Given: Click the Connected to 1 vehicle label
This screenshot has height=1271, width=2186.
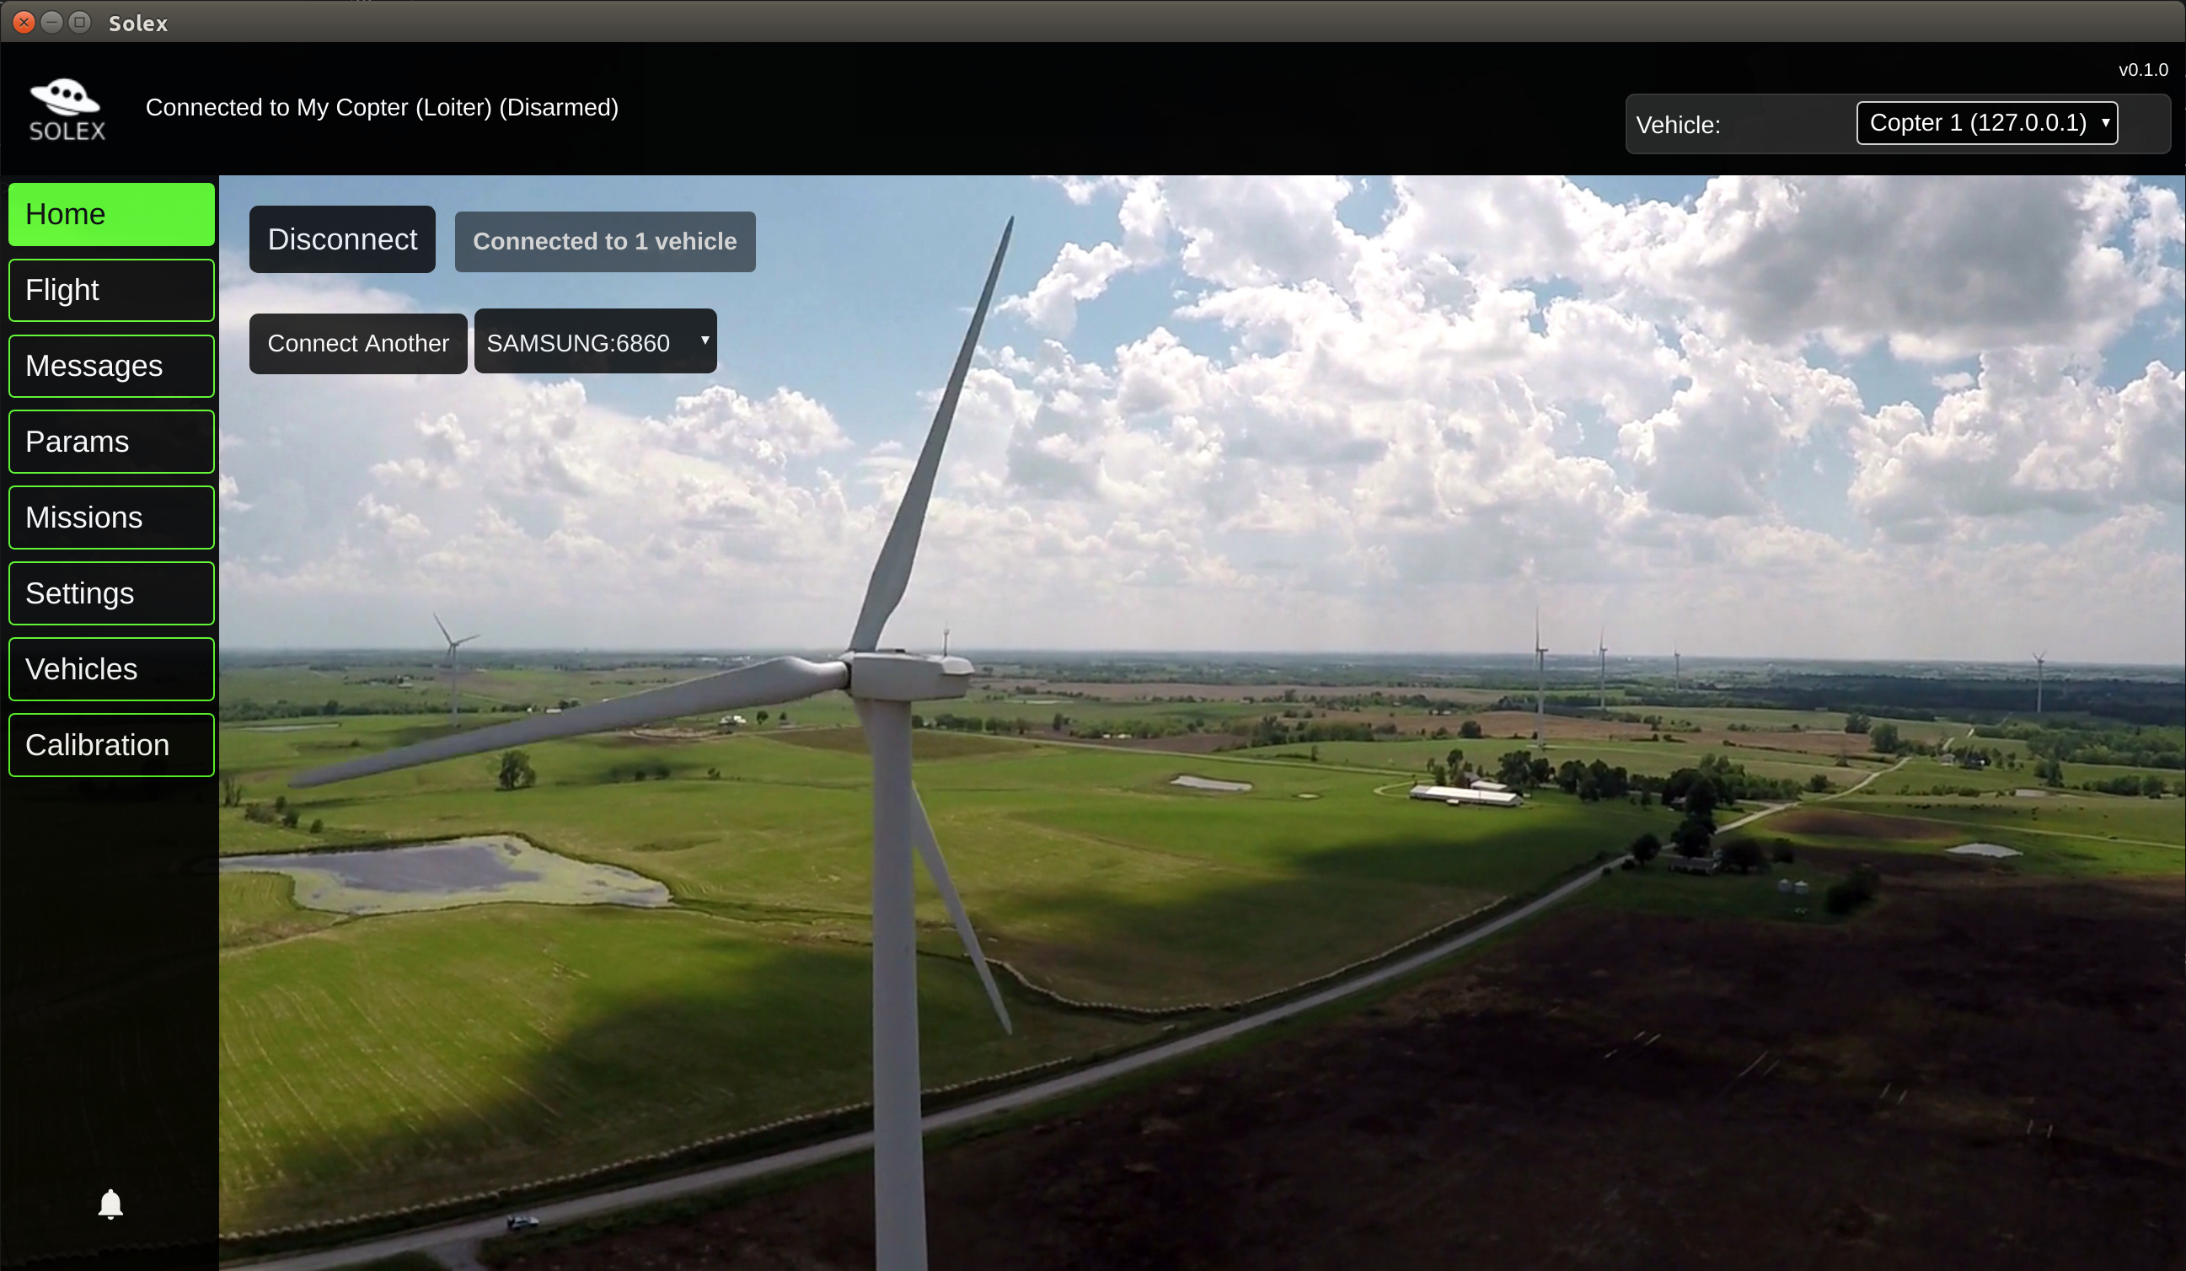Looking at the screenshot, I should pyautogui.click(x=604, y=241).
